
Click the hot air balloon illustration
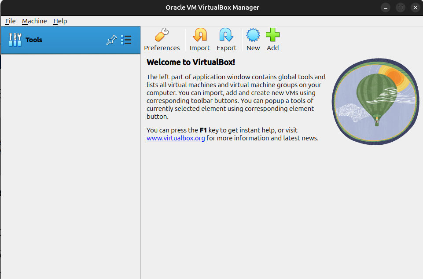pos(375,102)
